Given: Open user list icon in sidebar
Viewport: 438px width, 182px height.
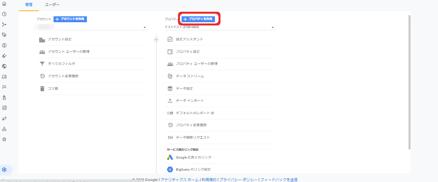Looking at the screenshot, I should pos(4,118).
